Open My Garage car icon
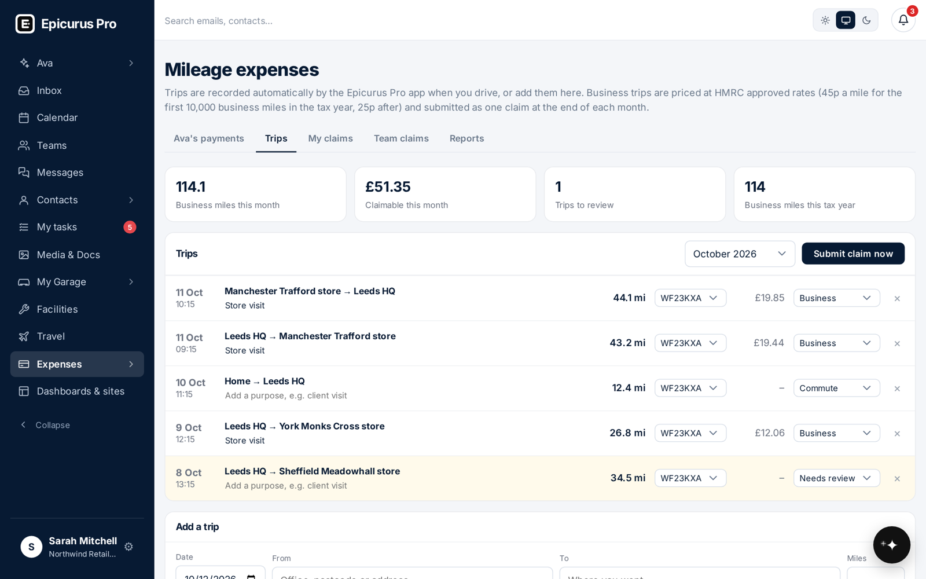Viewport: 926px width, 579px height. 24,282
